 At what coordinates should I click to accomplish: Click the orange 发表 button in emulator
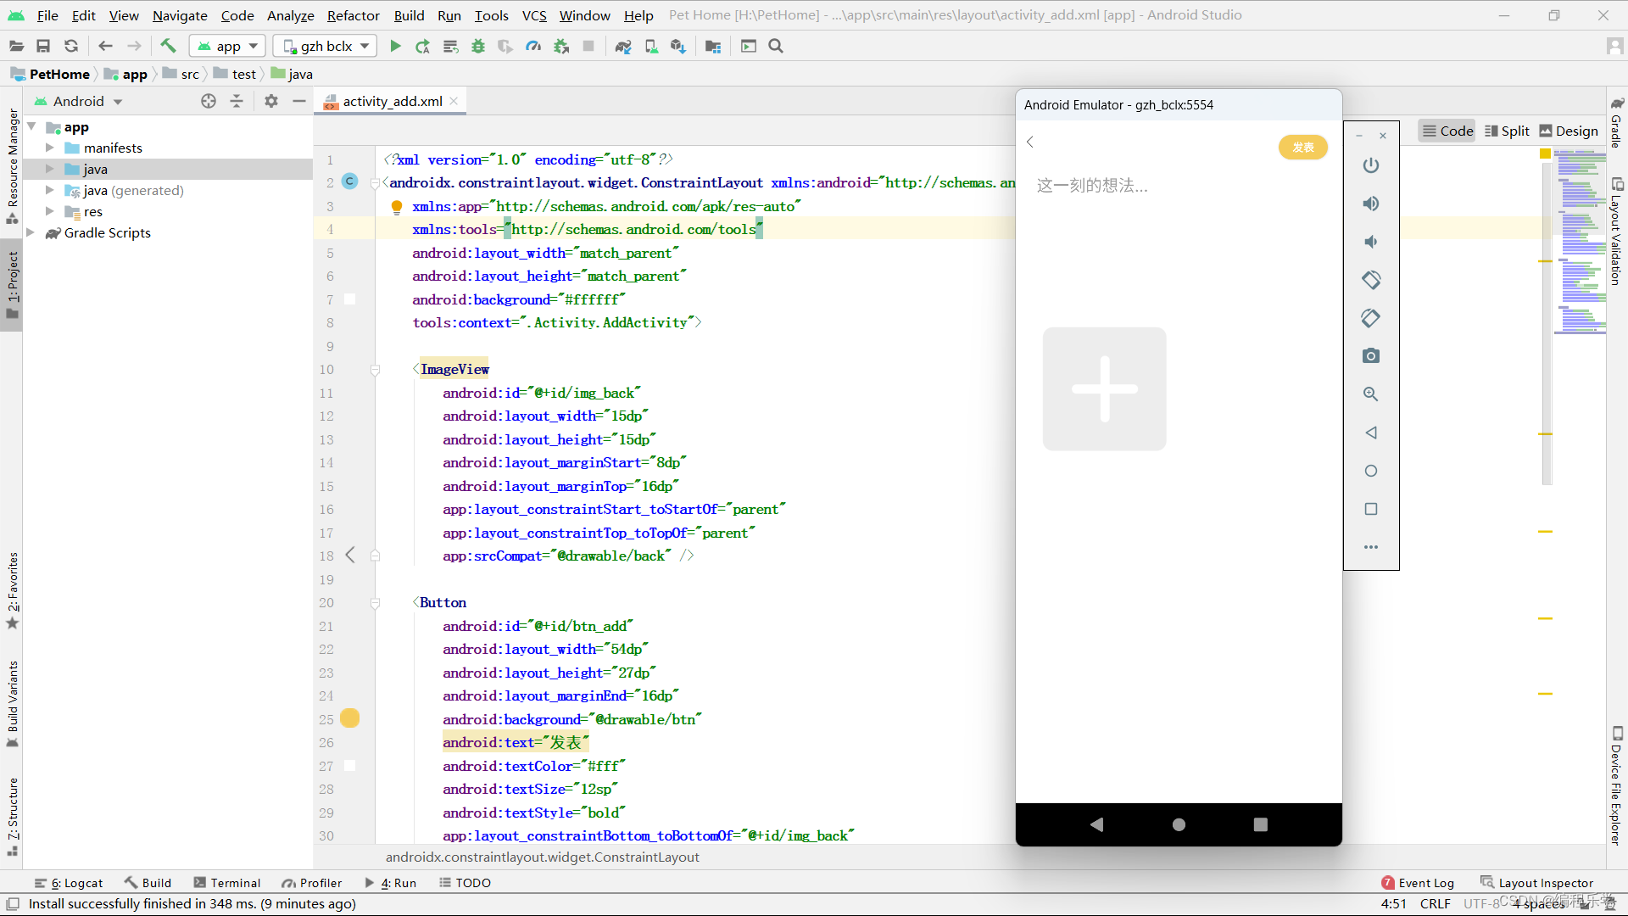pyautogui.click(x=1302, y=148)
